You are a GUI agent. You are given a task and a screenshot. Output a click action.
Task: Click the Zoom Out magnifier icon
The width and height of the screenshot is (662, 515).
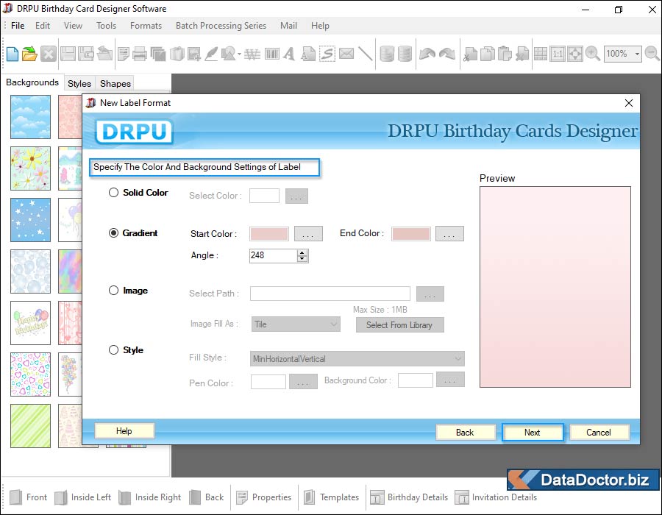(652, 54)
